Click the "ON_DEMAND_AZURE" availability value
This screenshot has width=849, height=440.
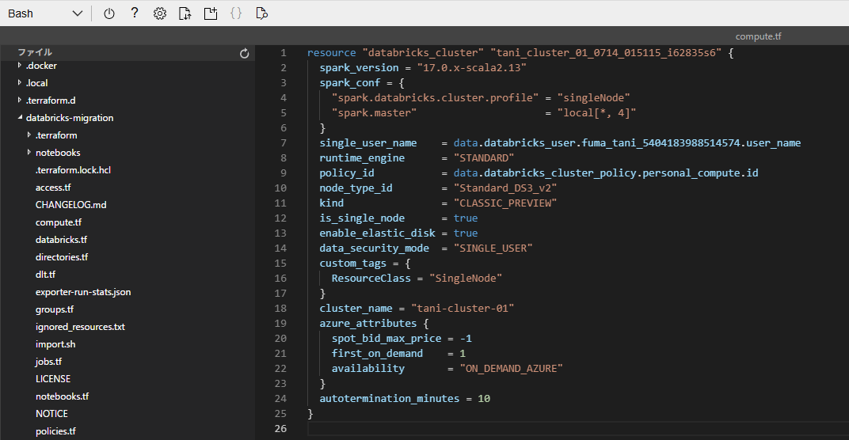[511, 368]
